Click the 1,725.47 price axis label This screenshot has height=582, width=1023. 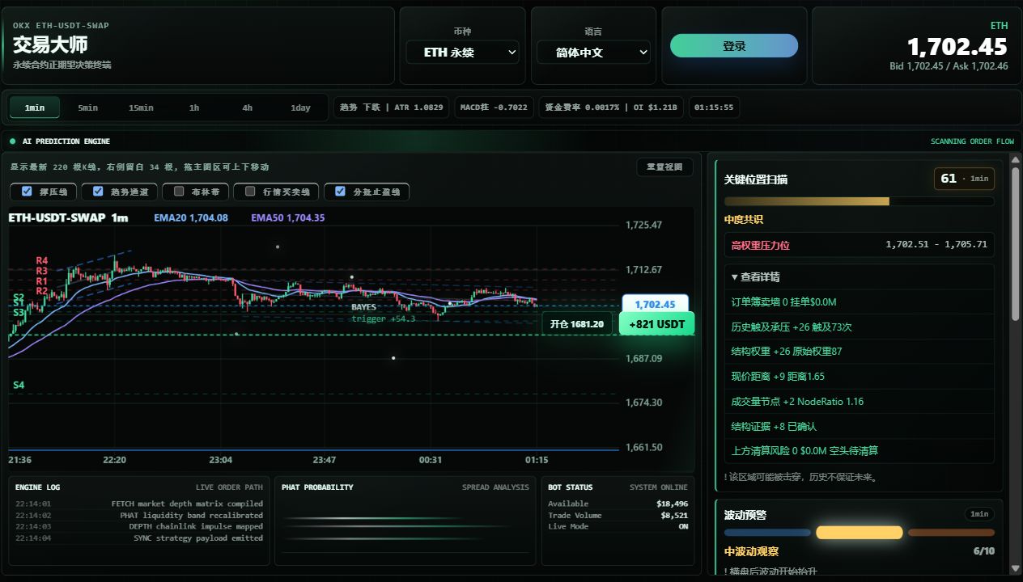click(x=643, y=226)
